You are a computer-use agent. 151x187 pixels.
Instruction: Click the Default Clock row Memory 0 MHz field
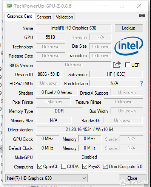(90, 148)
